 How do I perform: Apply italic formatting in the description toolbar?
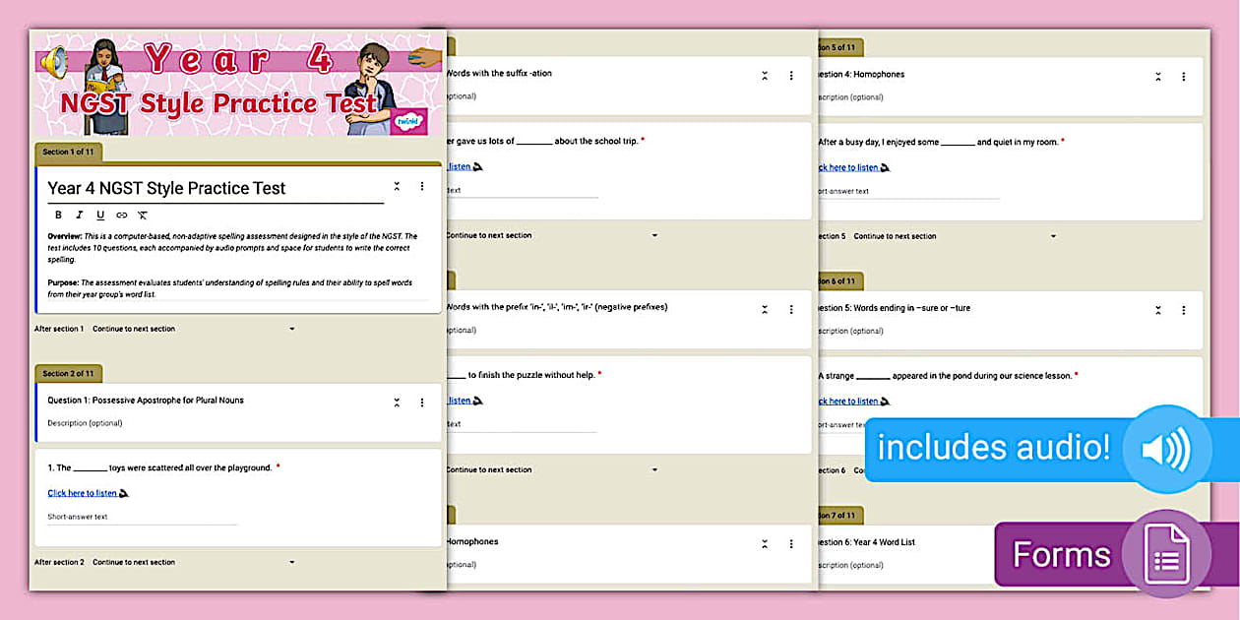(80, 215)
